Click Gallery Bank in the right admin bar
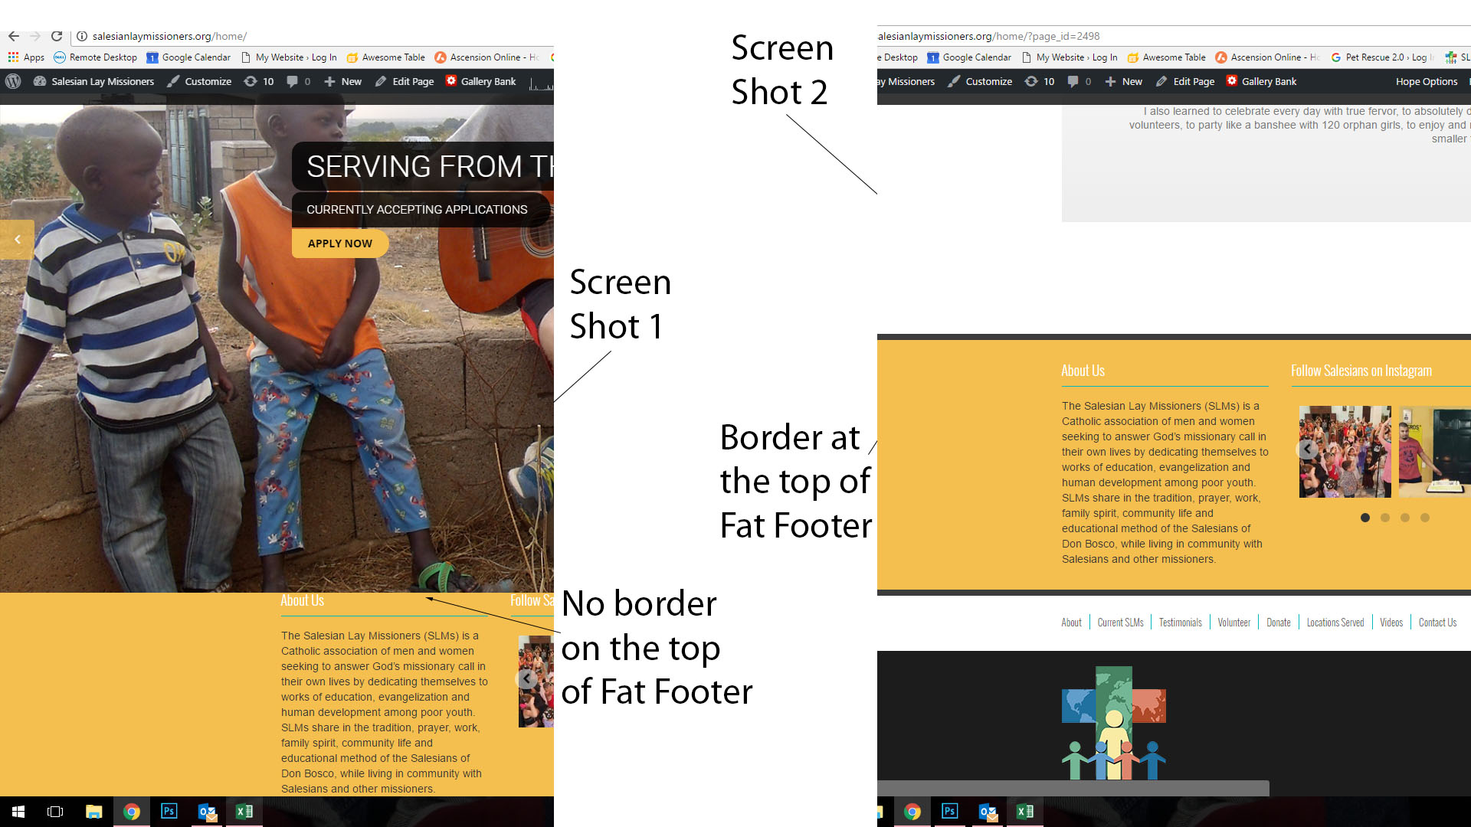 [x=1261, y=81]
